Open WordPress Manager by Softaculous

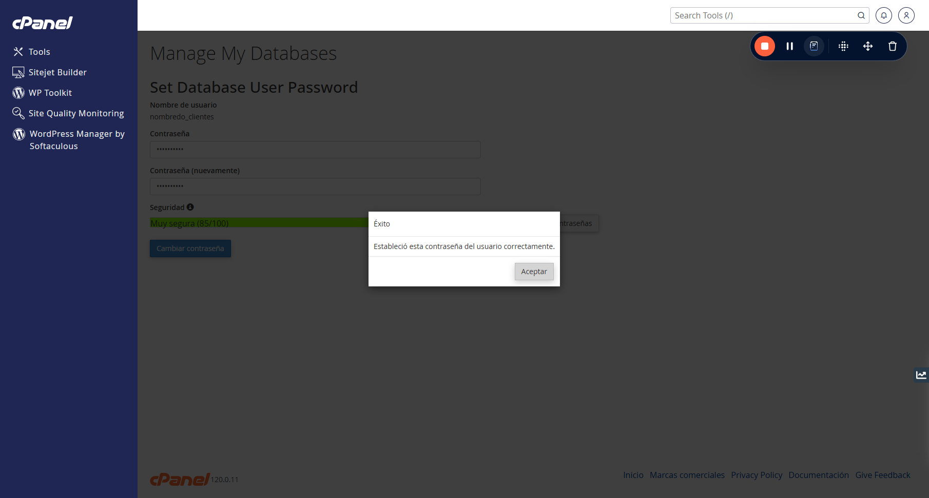tap(69, 140)
